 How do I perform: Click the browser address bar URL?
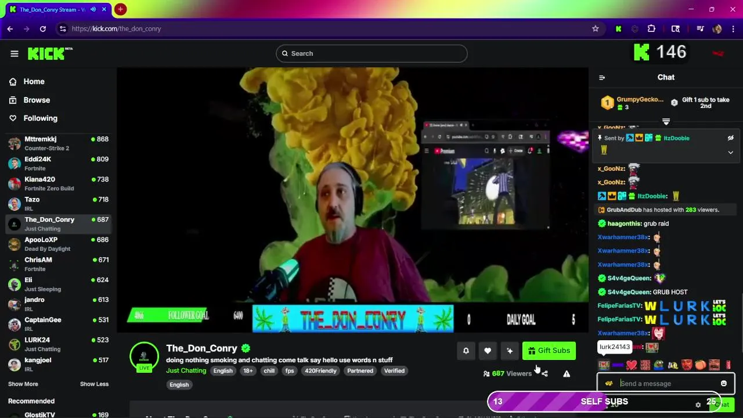[116, 28]
